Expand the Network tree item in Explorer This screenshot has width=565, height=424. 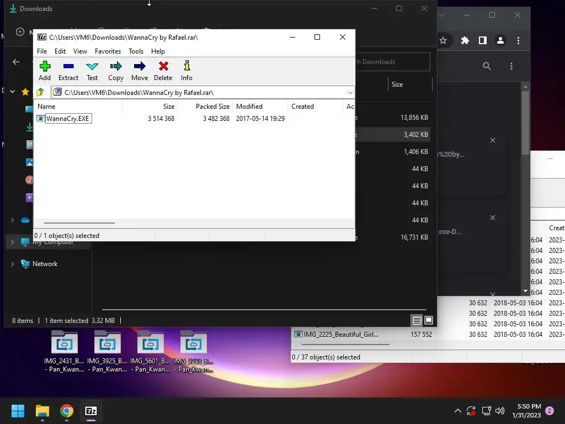click(12, 264)
